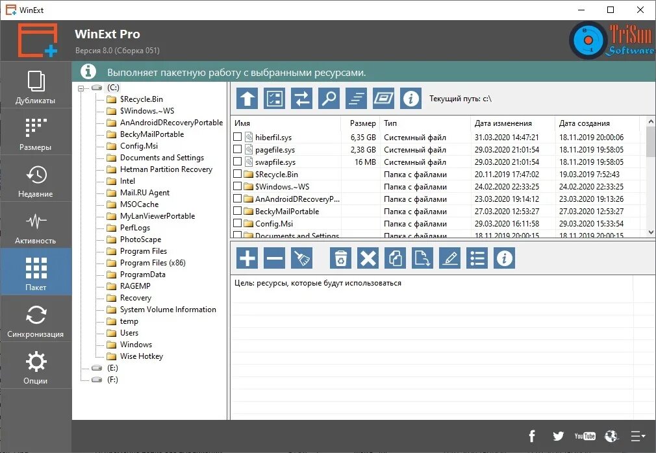
Task: Click the TriSun Software logo
Action: point(612,40)
